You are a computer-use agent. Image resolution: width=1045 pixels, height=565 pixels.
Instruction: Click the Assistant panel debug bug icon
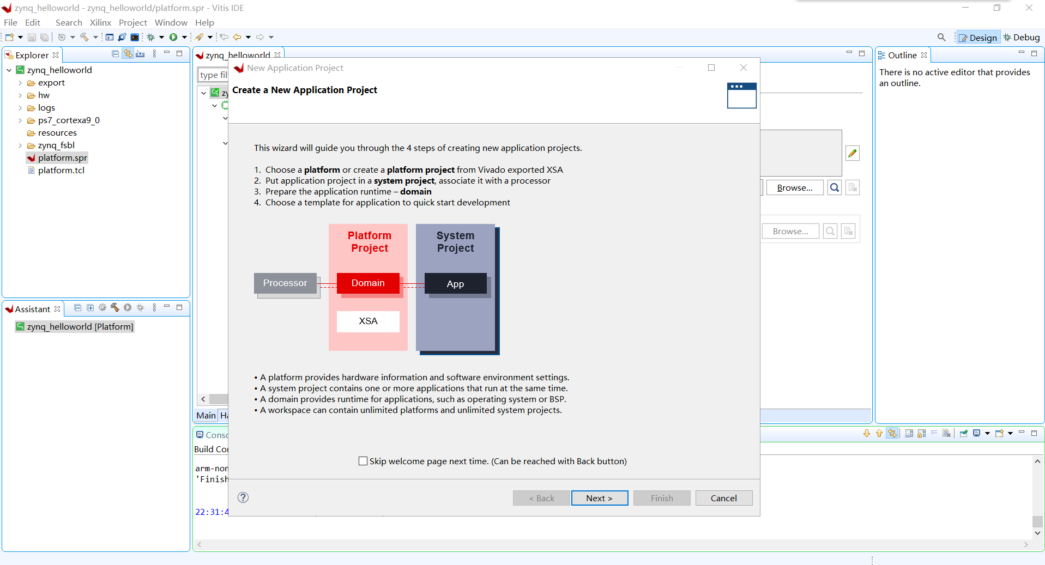coord(141,307)
